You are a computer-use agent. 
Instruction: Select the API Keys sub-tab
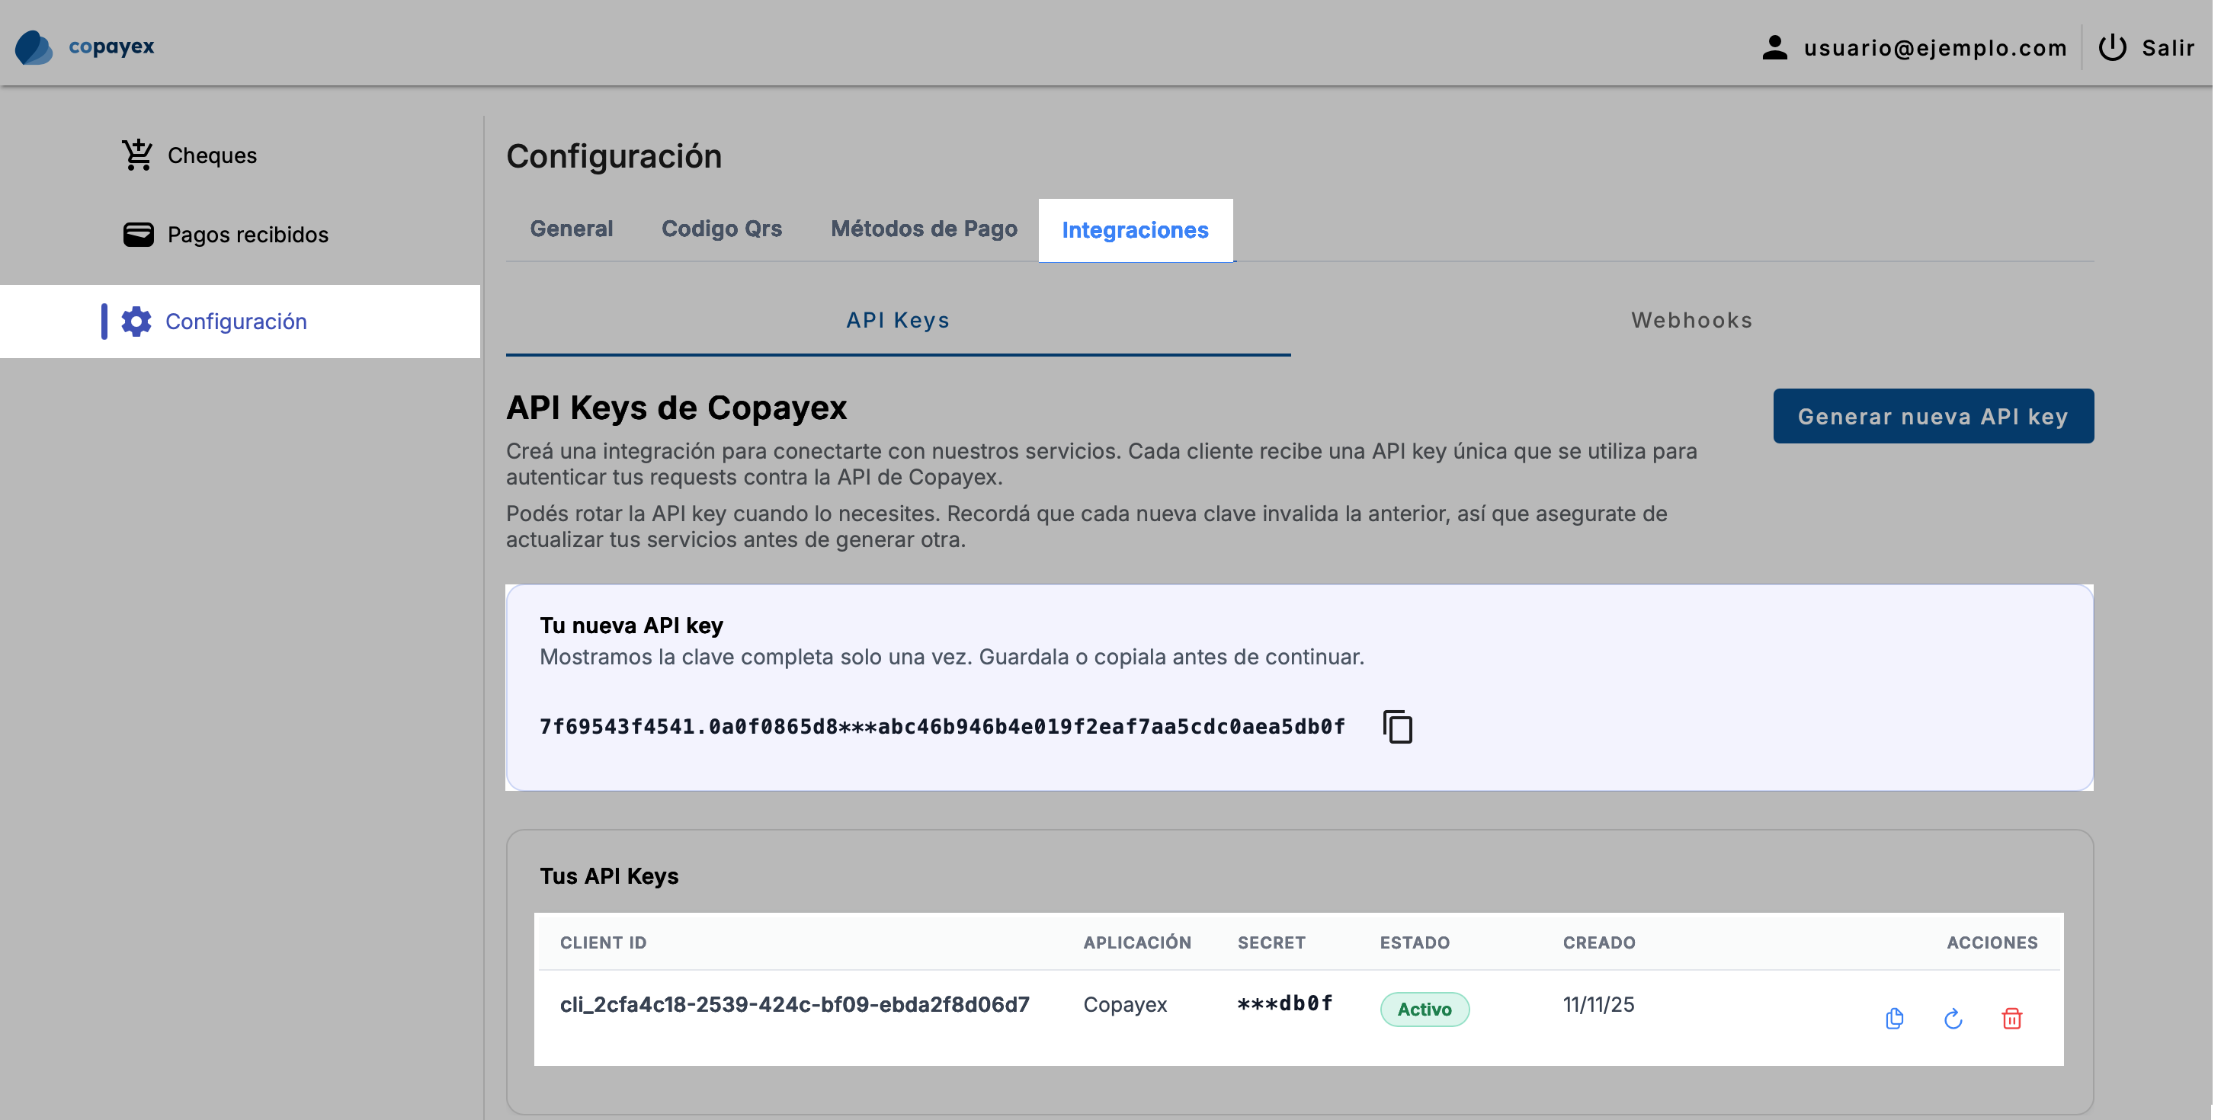pos(898,320)
